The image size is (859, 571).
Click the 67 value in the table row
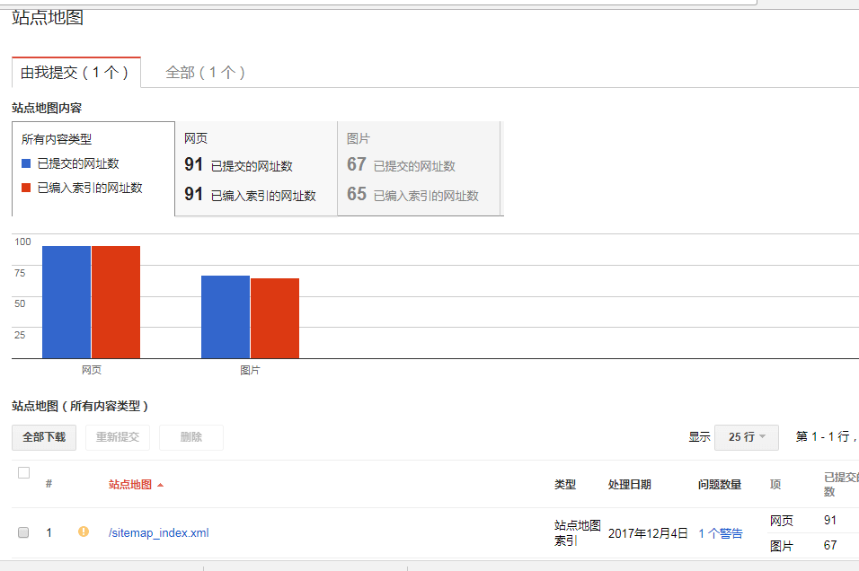click(x=830, y=545)
